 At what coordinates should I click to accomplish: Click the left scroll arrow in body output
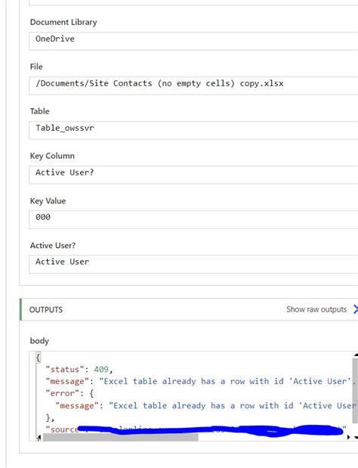pyautogui.click(x=39, y=437)
